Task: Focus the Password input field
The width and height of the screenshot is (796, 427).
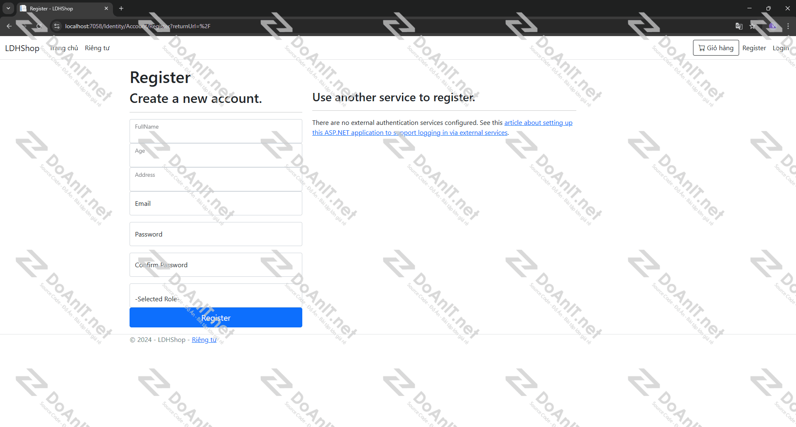Action: pos(216,234)
